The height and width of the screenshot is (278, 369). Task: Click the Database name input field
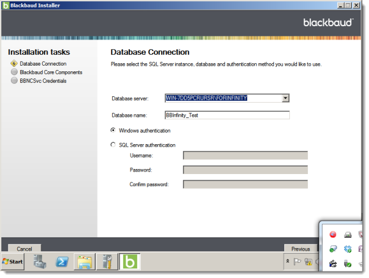(x=227, y=115)
